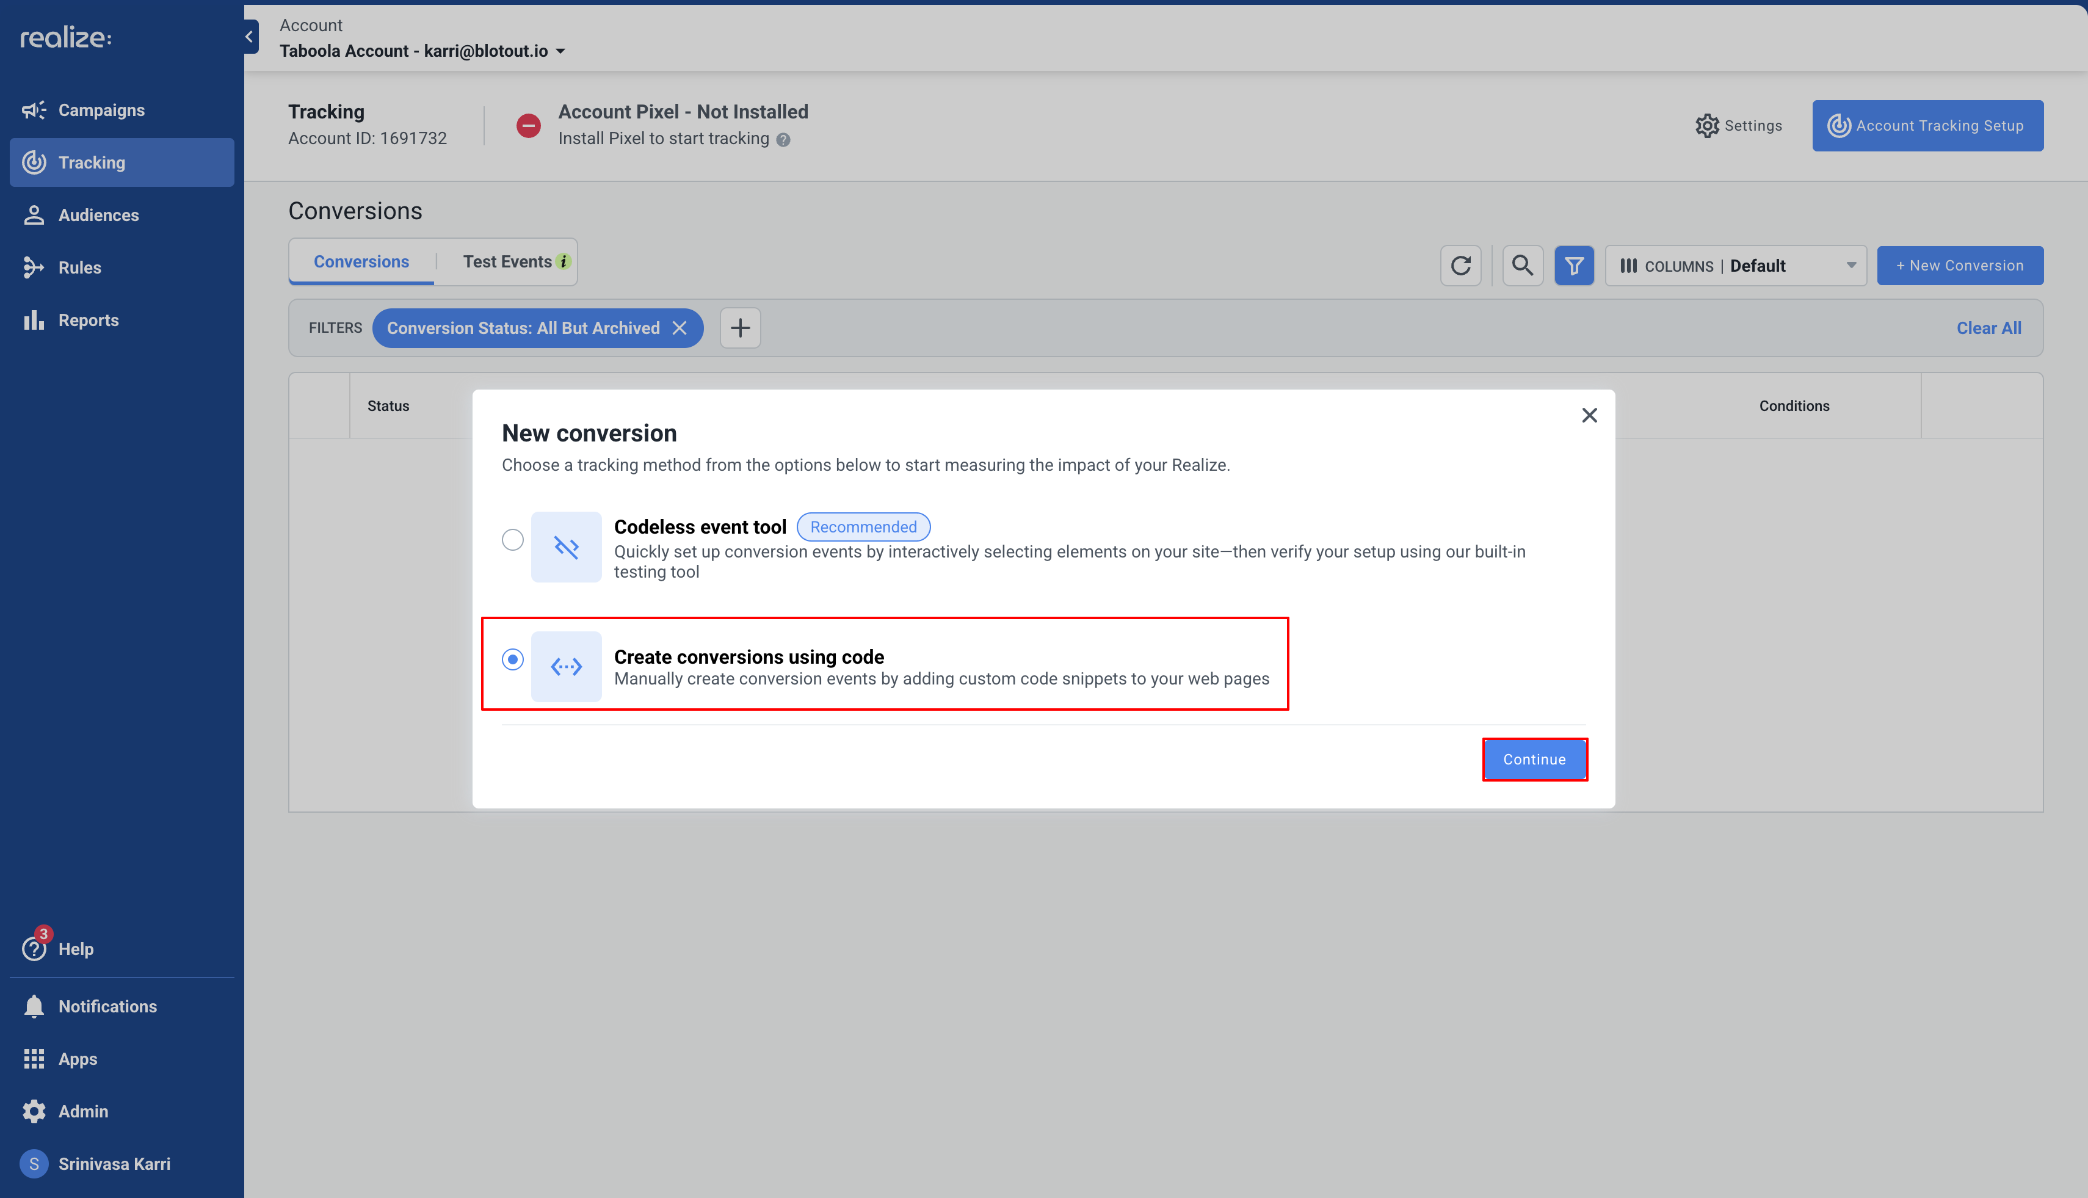The height and width of the screenshot is (1198, 2088).
Task: Click the pixel install help question mark
Action: coord(783,140)
